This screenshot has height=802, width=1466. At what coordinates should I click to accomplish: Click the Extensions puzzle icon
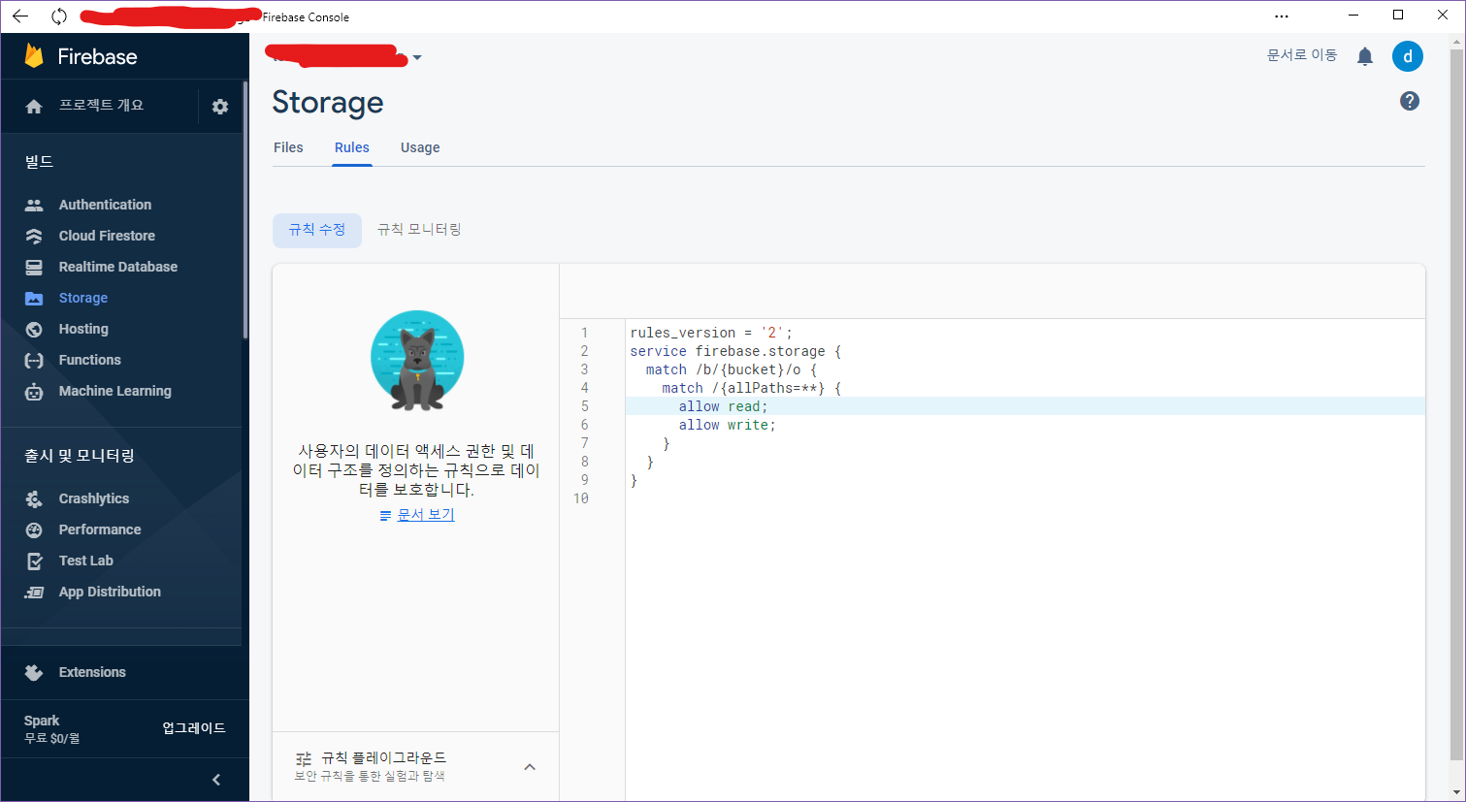[x=34, y=672]
